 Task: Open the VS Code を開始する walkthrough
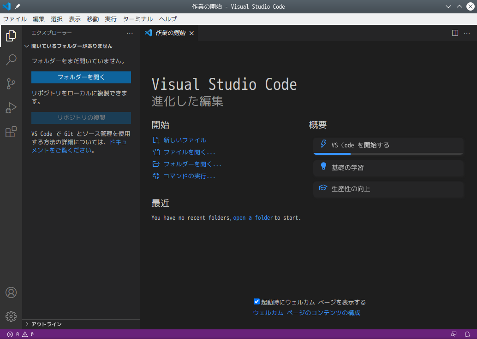[388, 146]
